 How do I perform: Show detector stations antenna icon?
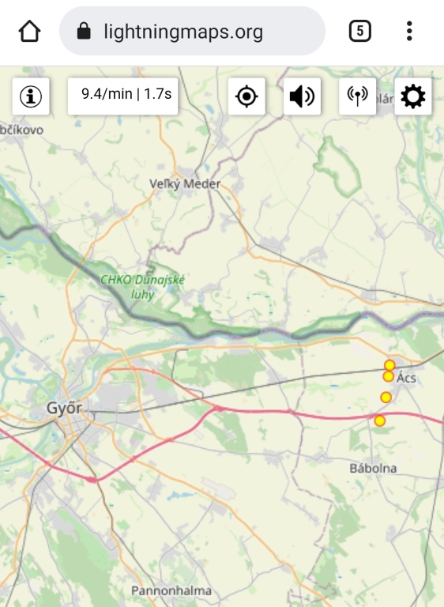tap(357, 96)
